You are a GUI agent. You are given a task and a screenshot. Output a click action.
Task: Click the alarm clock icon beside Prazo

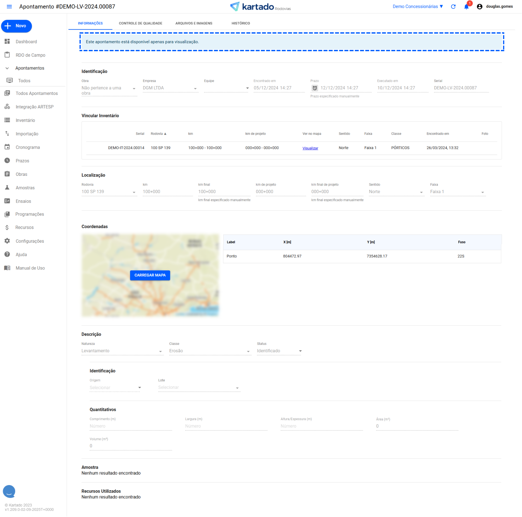pyautogui.click(x=315, y=88)
